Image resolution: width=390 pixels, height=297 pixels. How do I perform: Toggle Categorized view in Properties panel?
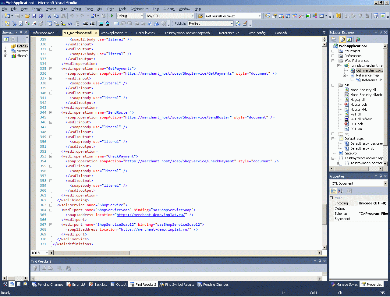click(x=334, y=191)
